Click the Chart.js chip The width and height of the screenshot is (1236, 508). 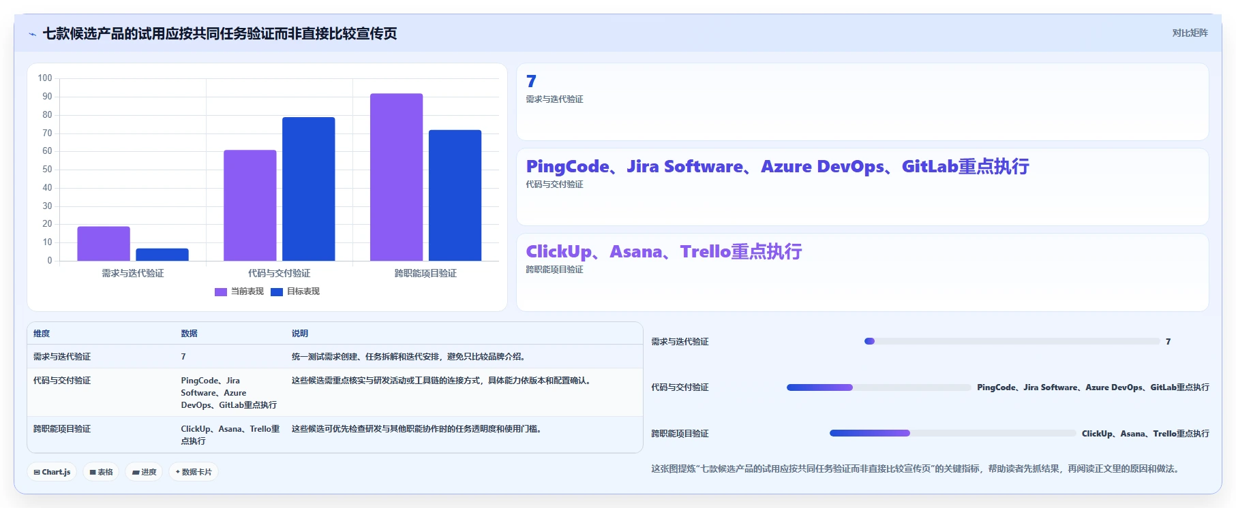(x=52, y=472)
